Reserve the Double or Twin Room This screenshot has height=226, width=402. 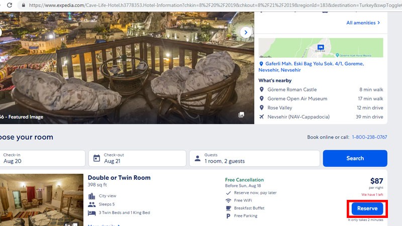pyautogui.click(x=367, y=208)
